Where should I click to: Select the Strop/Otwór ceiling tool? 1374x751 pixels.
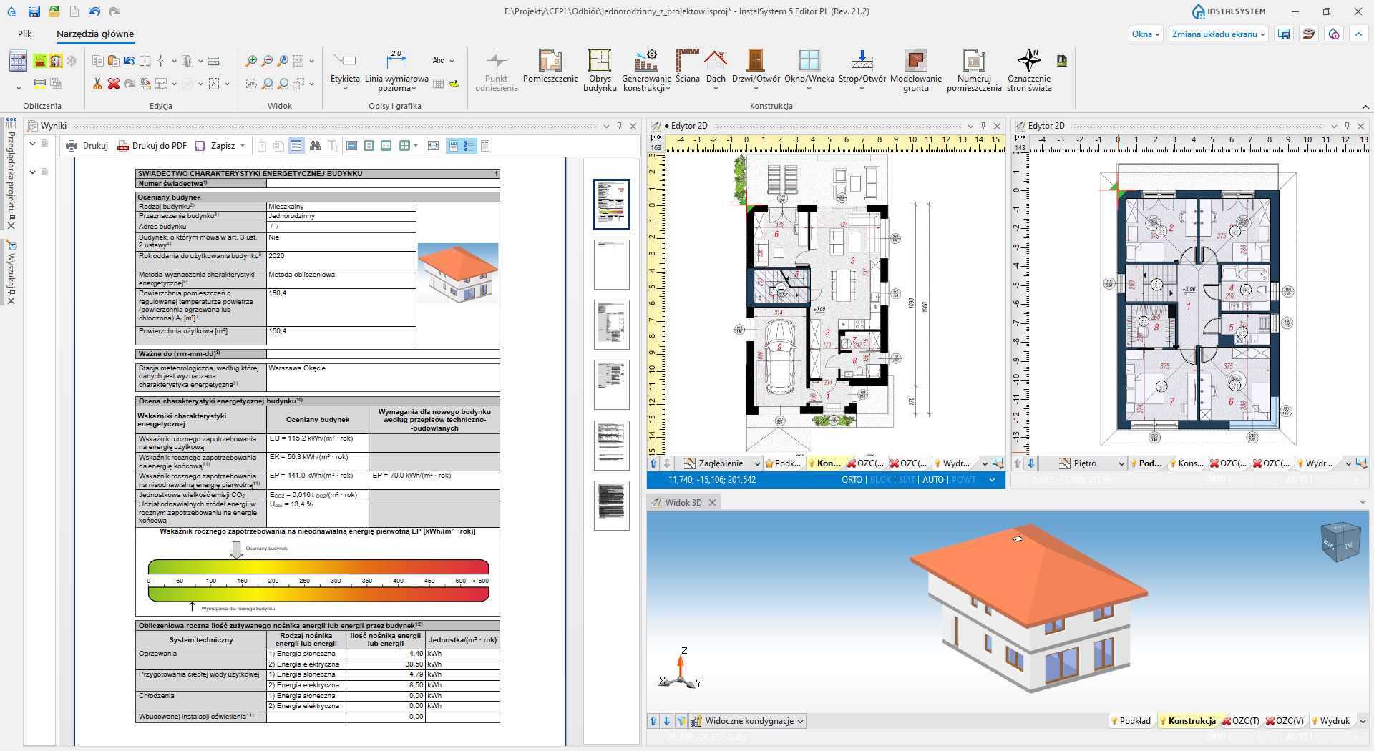click(x=862, y=71)
